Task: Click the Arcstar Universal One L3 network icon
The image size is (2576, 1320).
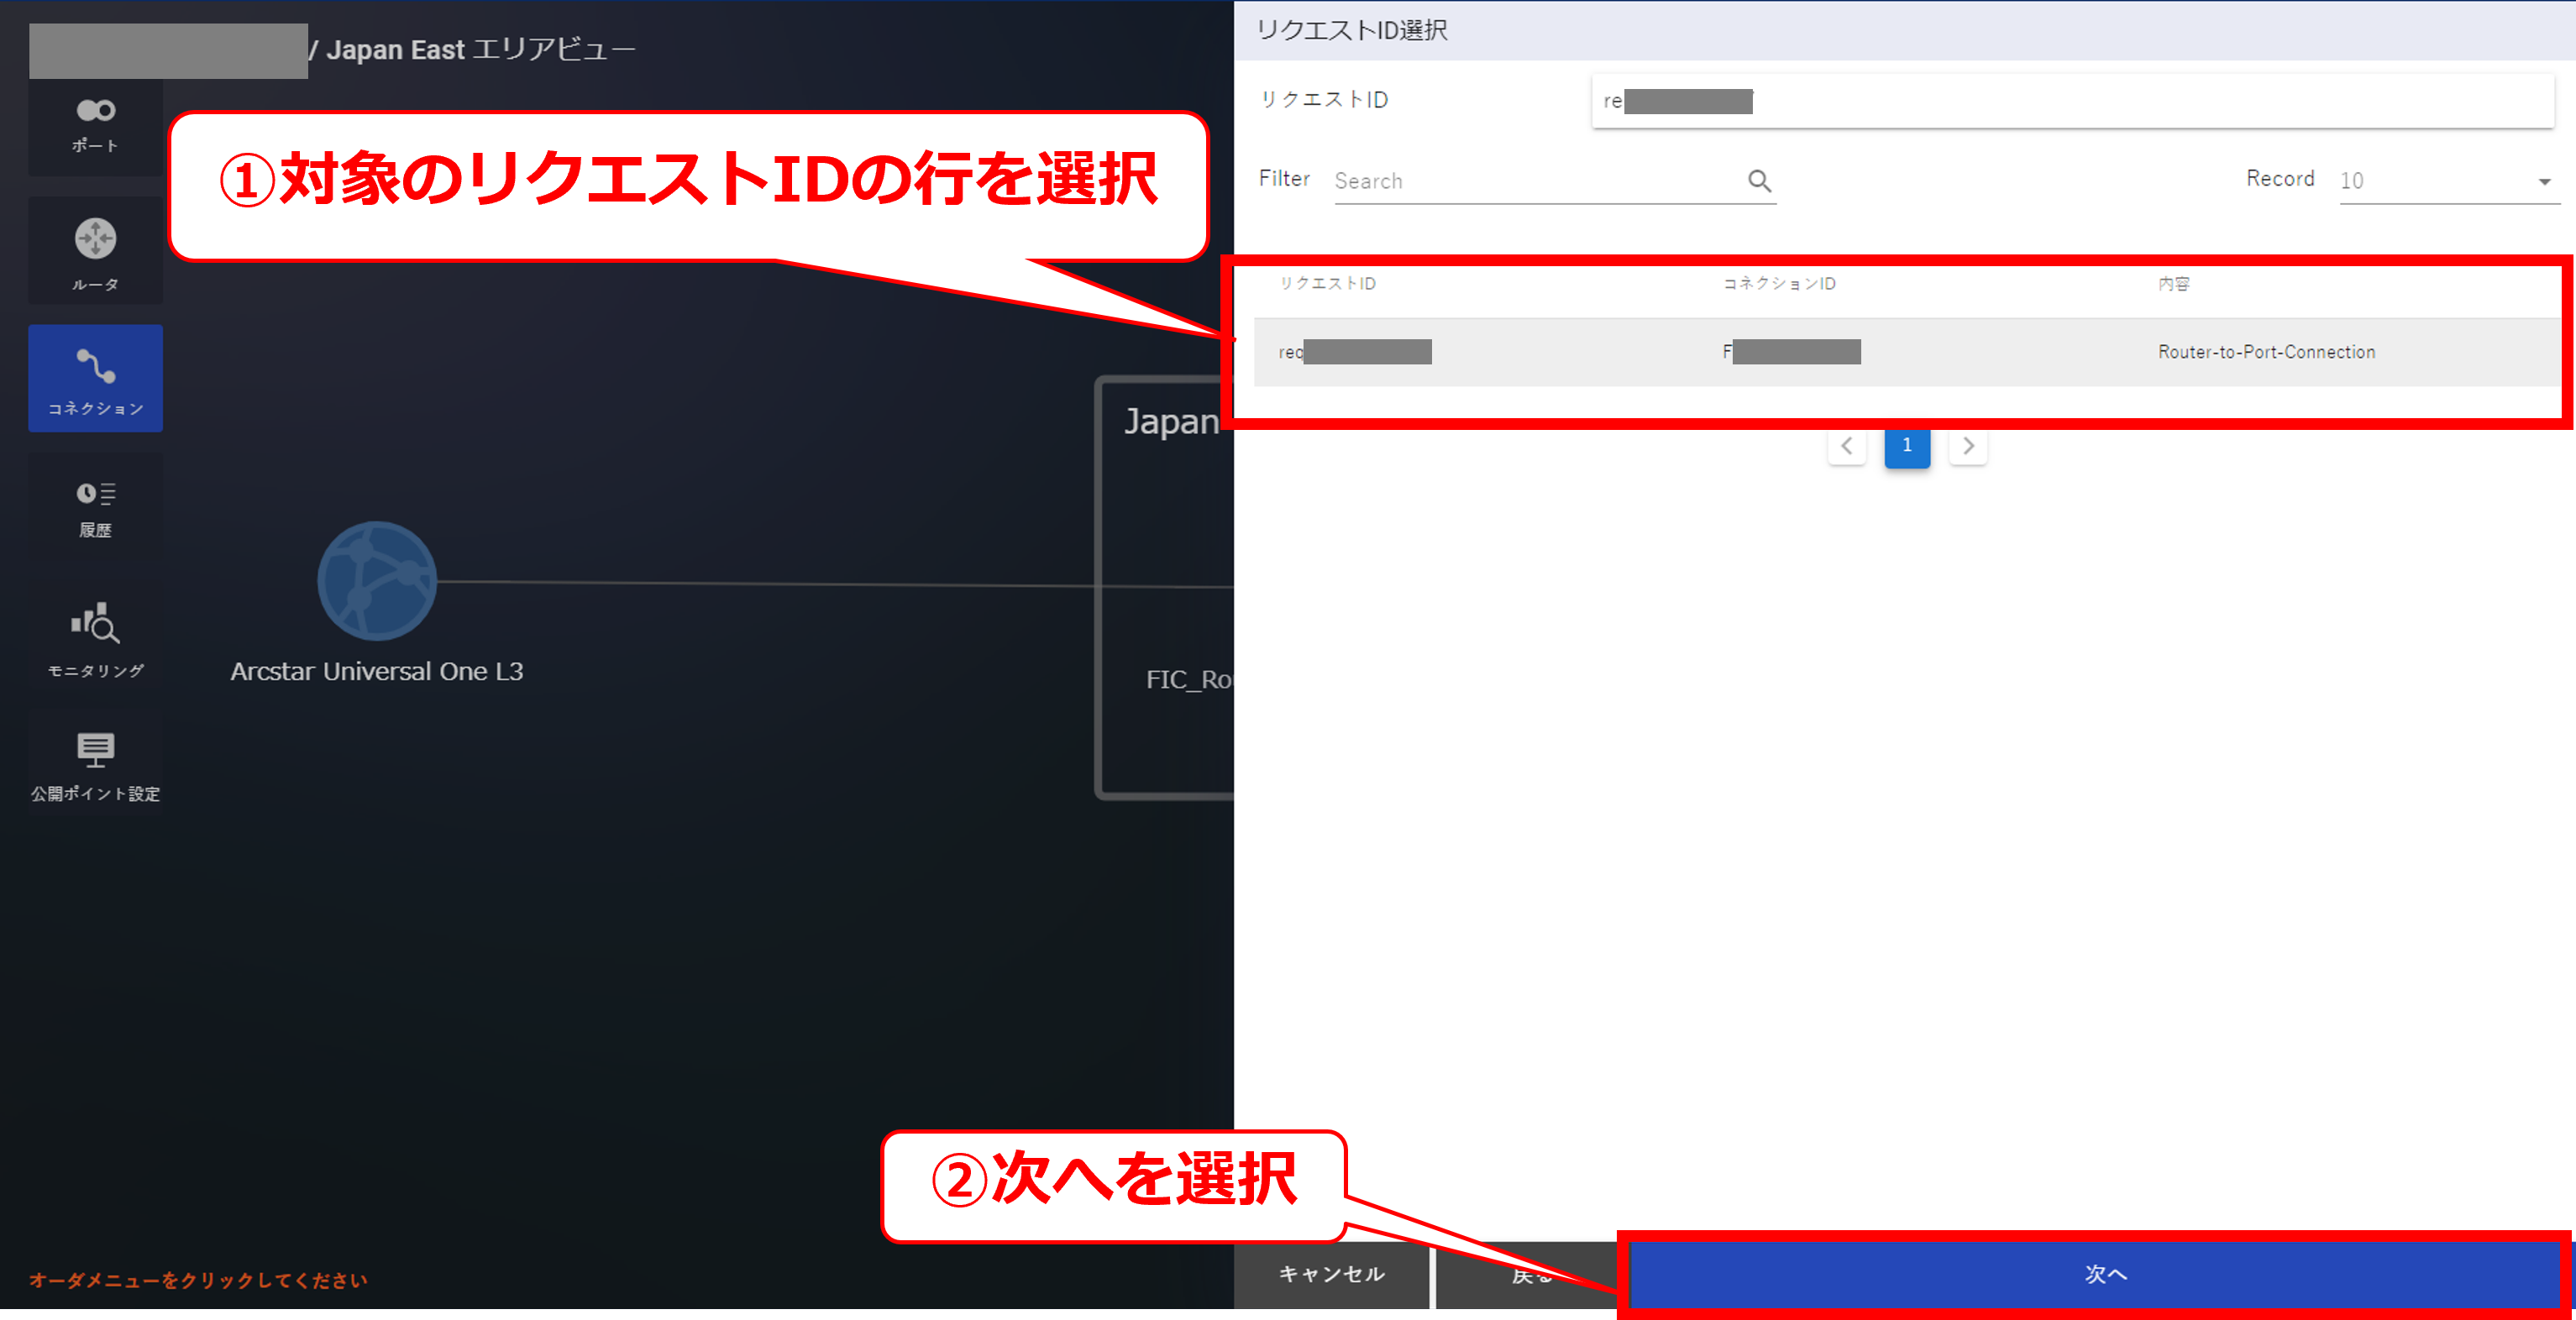Action: click(376, 581)
